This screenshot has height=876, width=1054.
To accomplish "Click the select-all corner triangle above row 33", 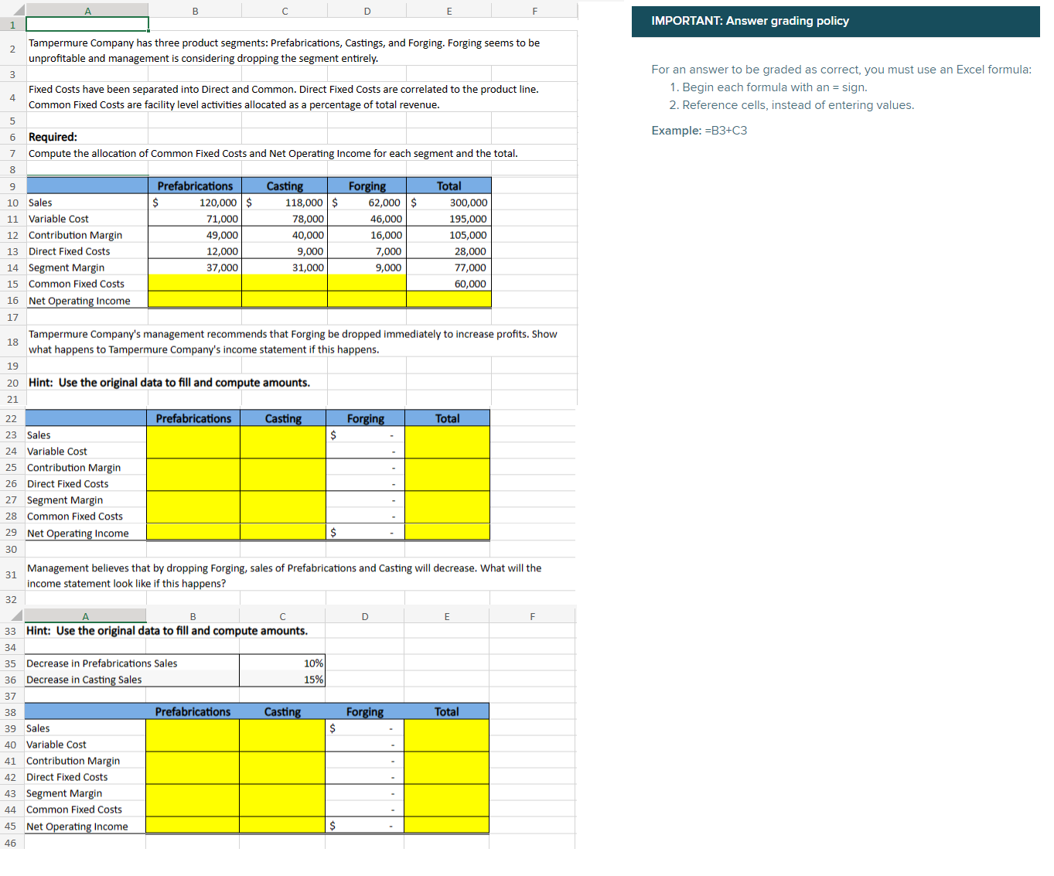I will [12, 615].
